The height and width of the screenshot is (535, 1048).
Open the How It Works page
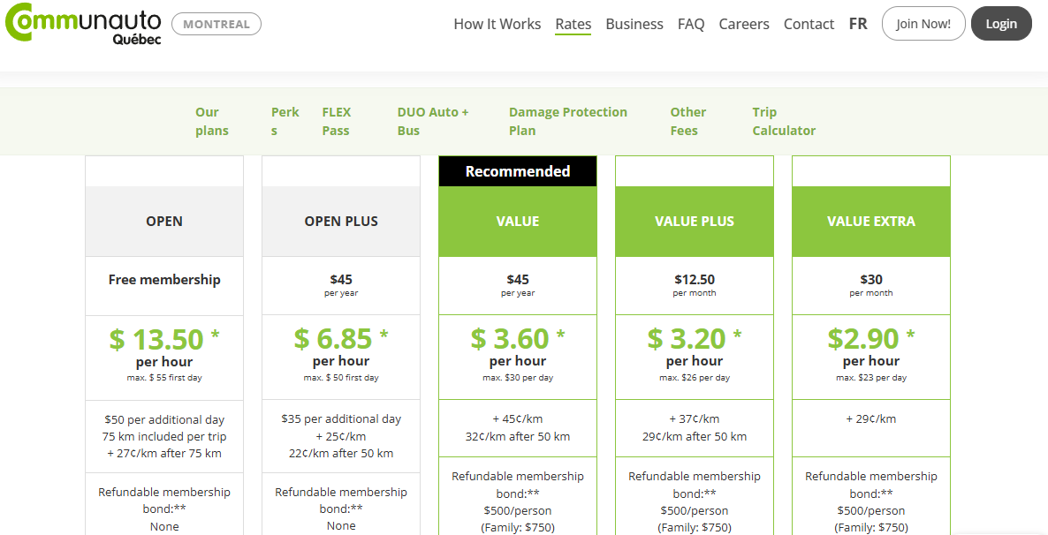tap(497, 24)
